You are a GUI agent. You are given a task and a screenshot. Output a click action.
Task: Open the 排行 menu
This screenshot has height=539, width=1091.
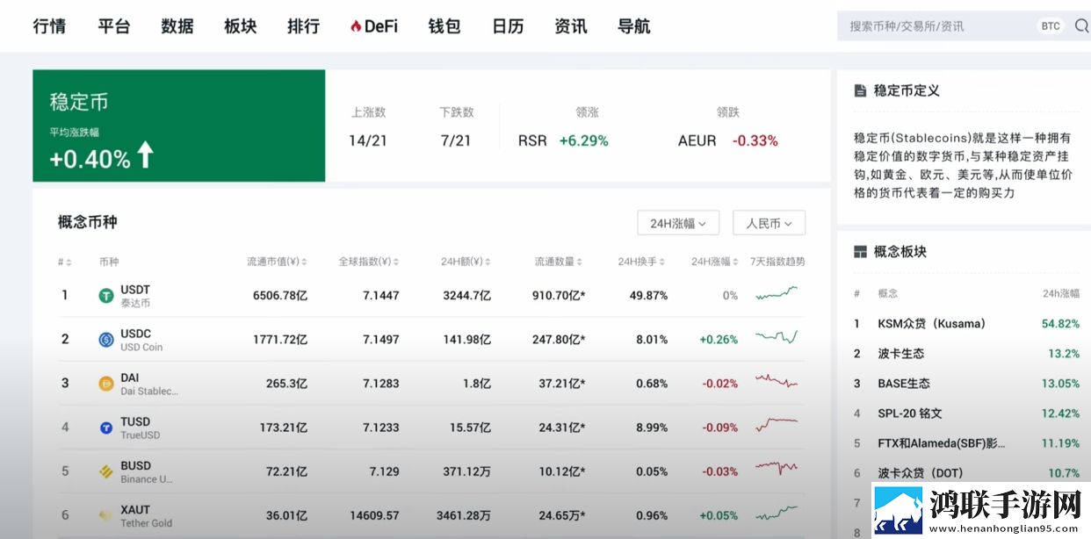304,26
